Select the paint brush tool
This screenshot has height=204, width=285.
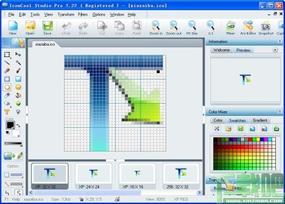(18, 71)
